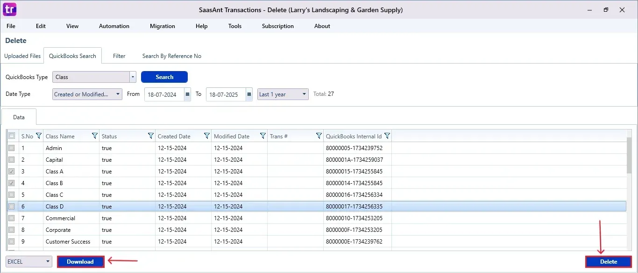This screenshot has width=638, height=273.
Task: Open filter icon on Status column
Action: (151, 136)
